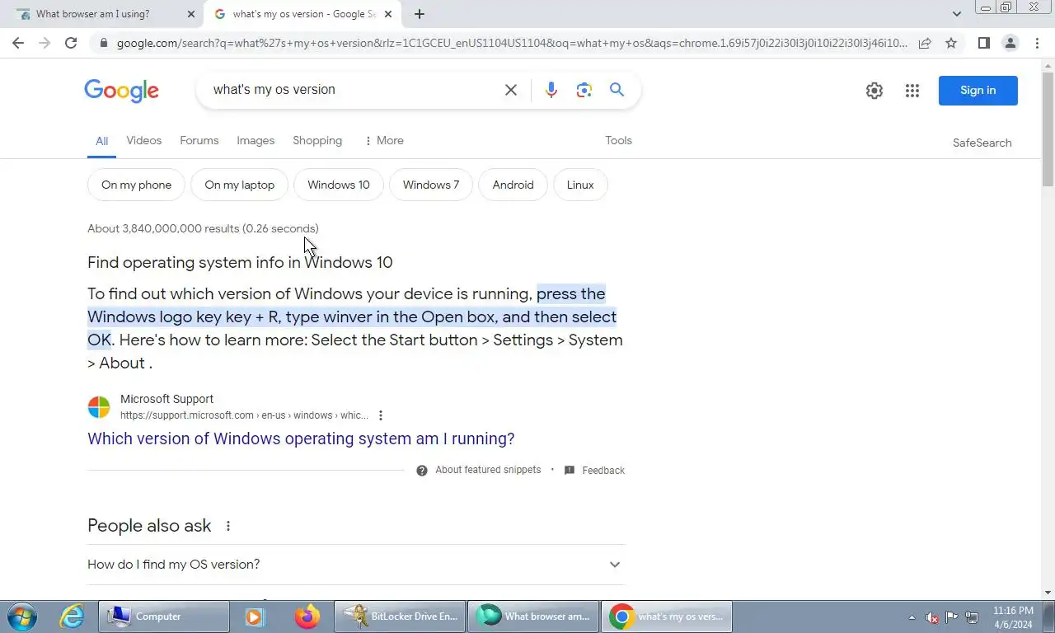Launch Internet Explorer from taskbar
Viewport: 1055px width, 633px height.
coord(73,617)
